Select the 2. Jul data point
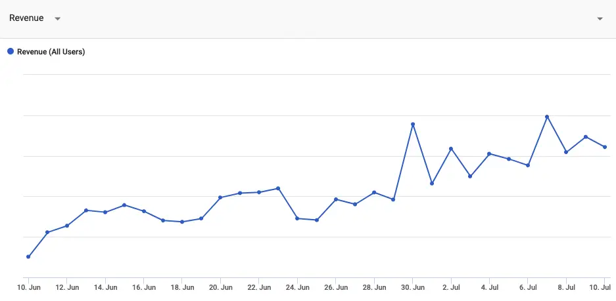 (451, 149)
